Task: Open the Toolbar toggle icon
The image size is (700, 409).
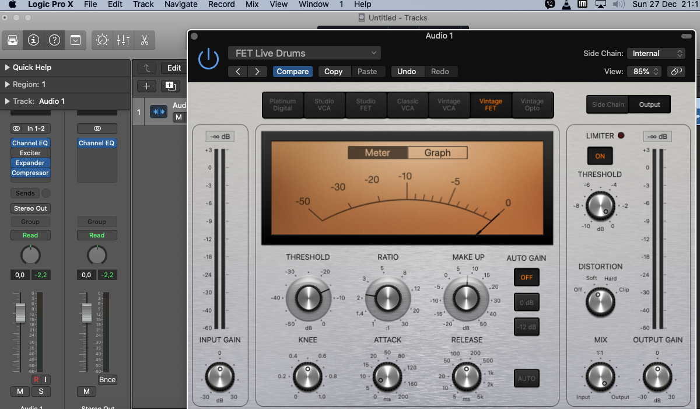Action: tap(75, 40)
